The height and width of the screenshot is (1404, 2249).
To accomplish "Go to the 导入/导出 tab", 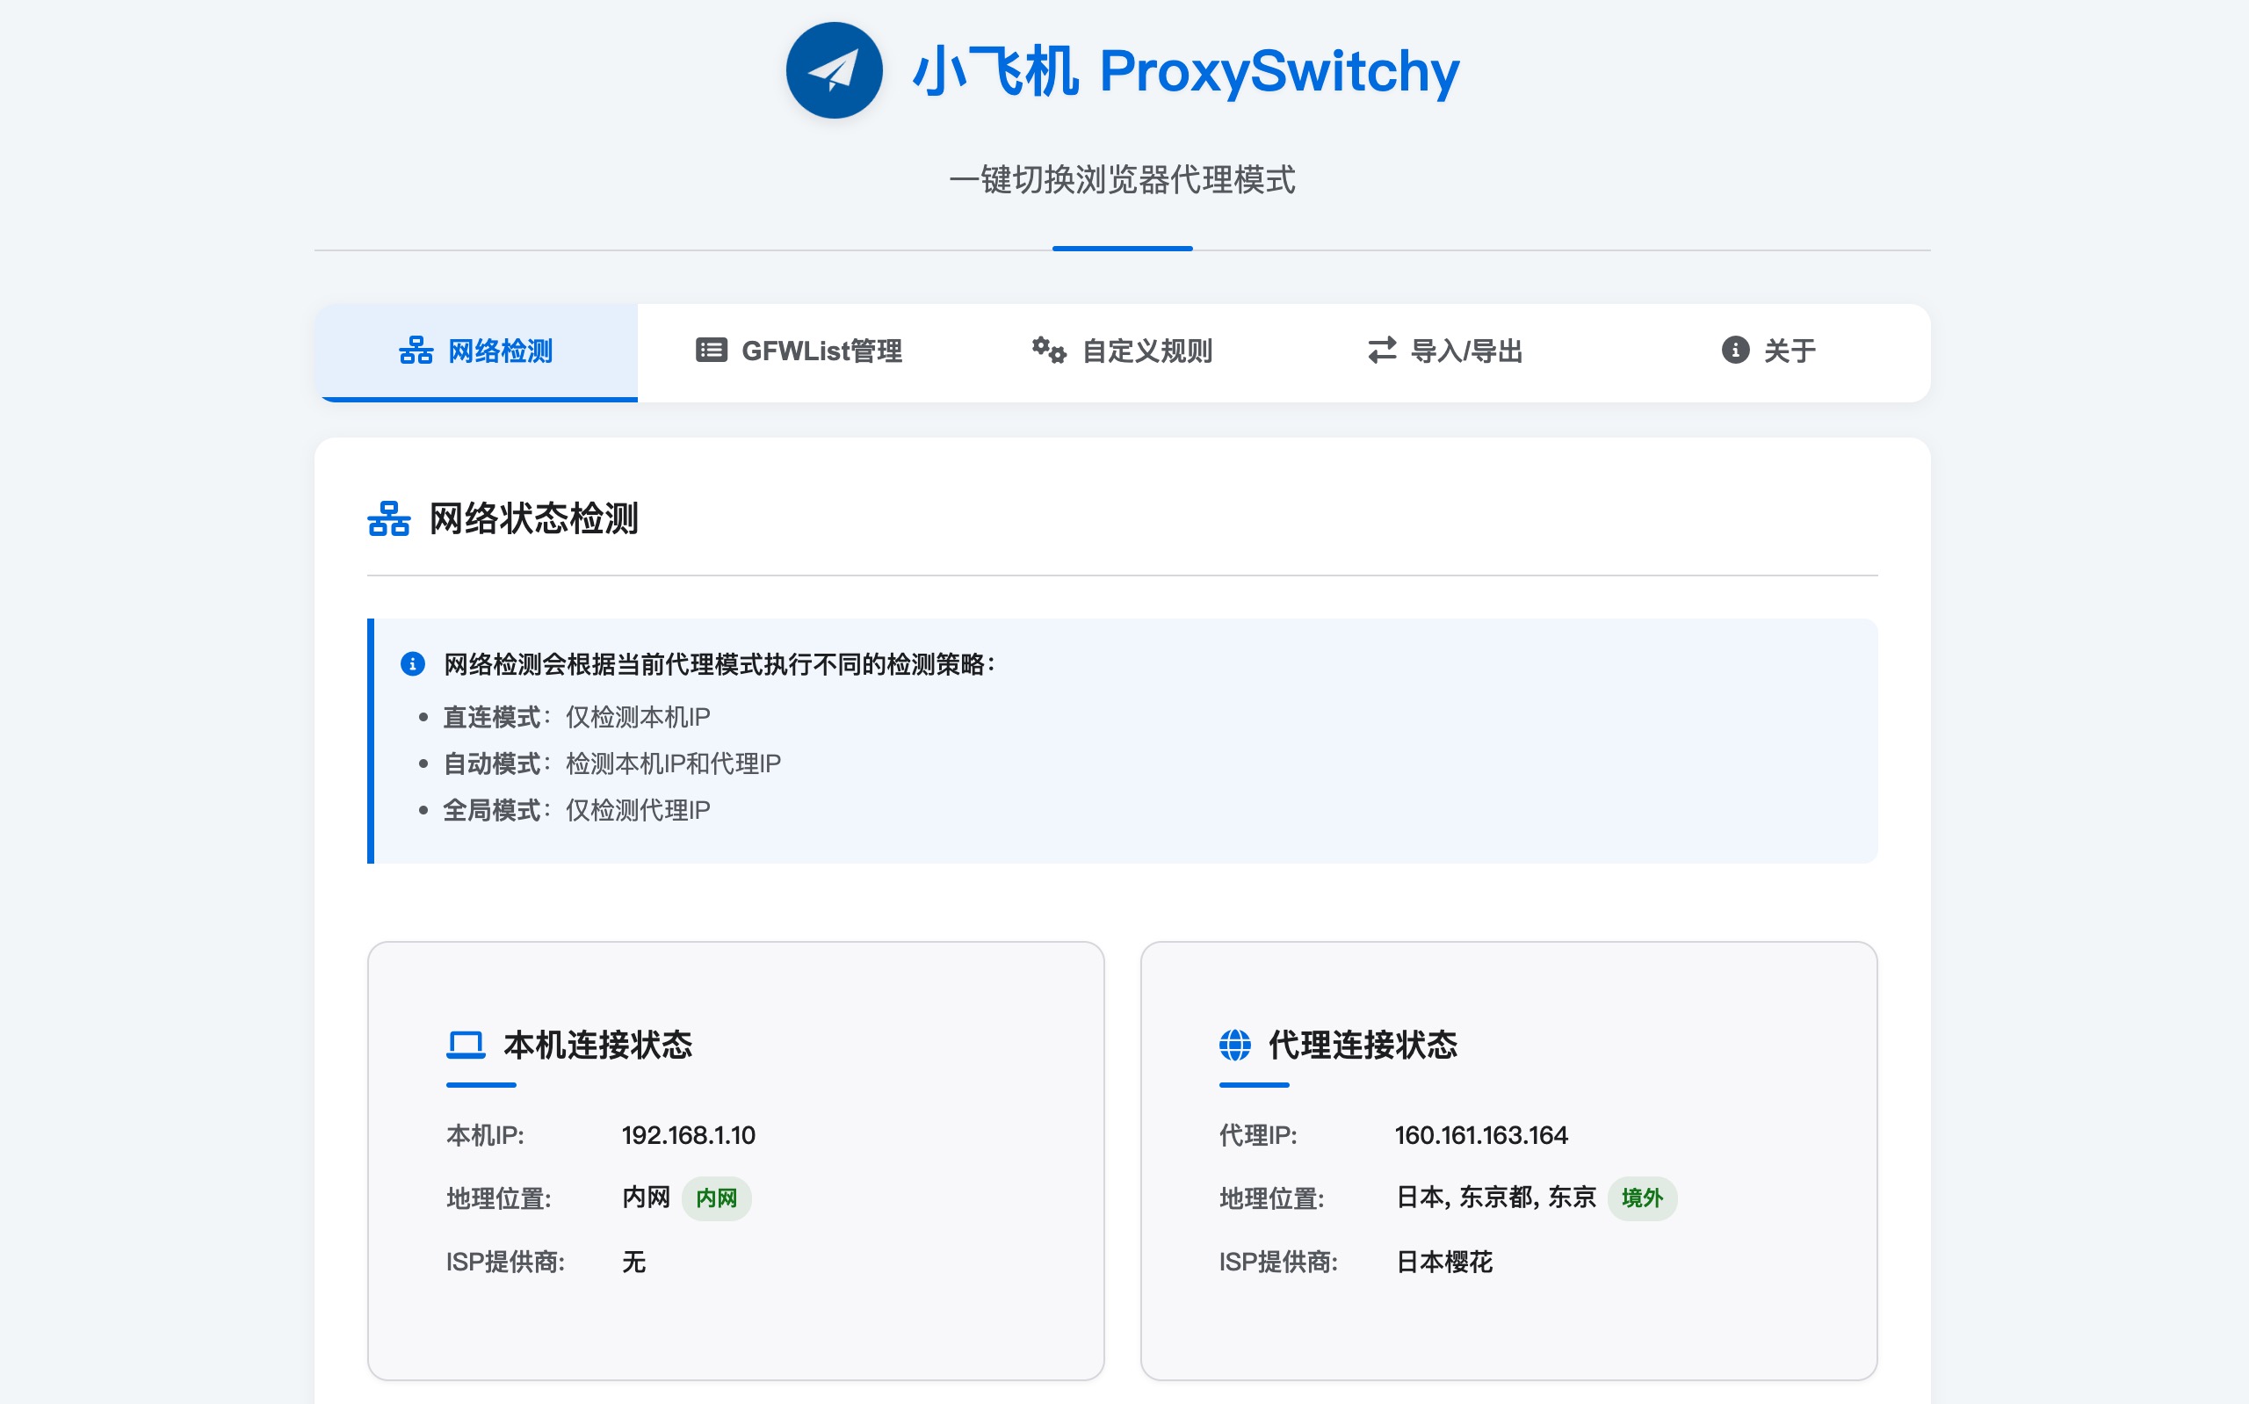I will tap(1445, 352).
